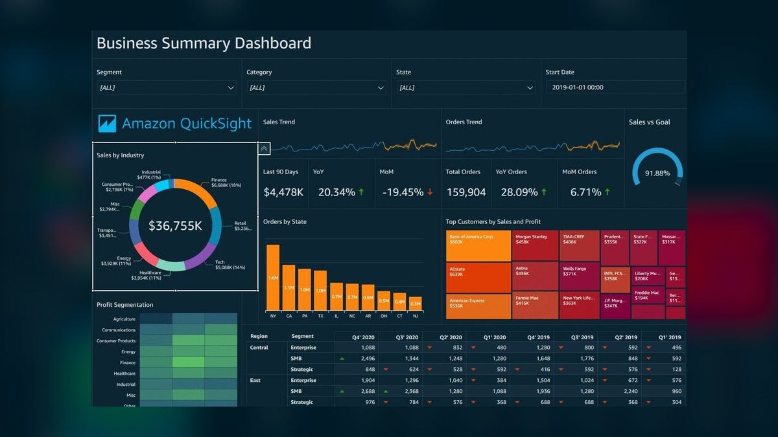
Task: Click the CA bar in Orders by State
Action: (x=289, y=289)
